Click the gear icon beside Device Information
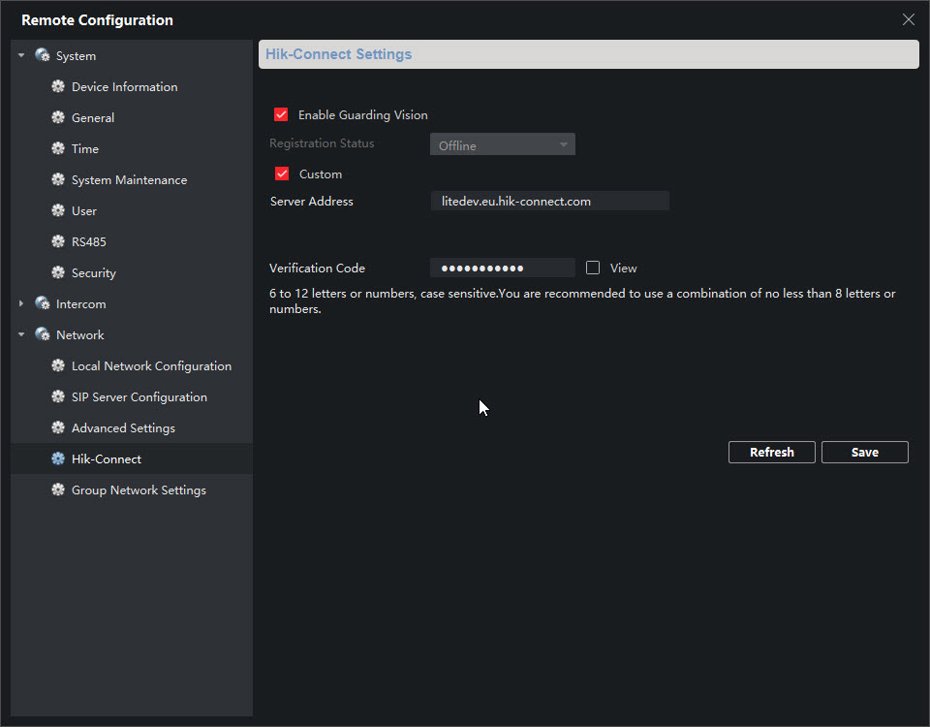This screenshot has width=930, height=727. (58, 87)
